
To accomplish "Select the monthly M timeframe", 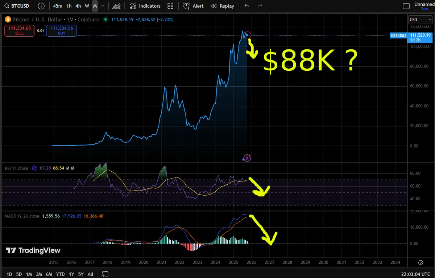I will pyautogui.click(x=95, y=6).
